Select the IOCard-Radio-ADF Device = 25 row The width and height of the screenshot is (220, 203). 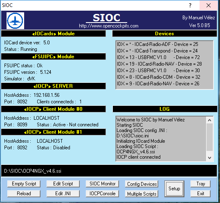pos(157,44)
